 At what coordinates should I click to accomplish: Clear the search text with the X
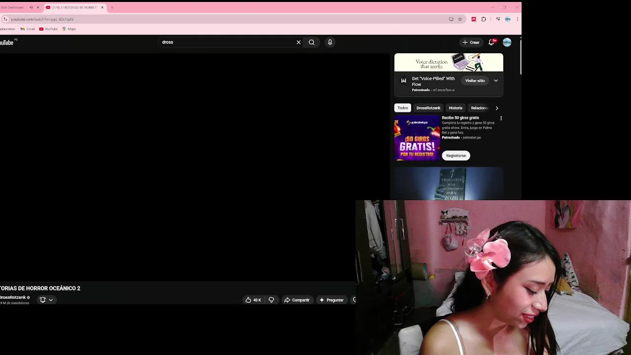click(x=298, y=42)
